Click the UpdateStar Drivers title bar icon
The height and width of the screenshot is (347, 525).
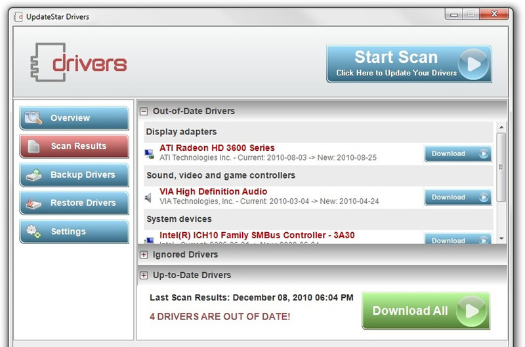pos(18,17)
